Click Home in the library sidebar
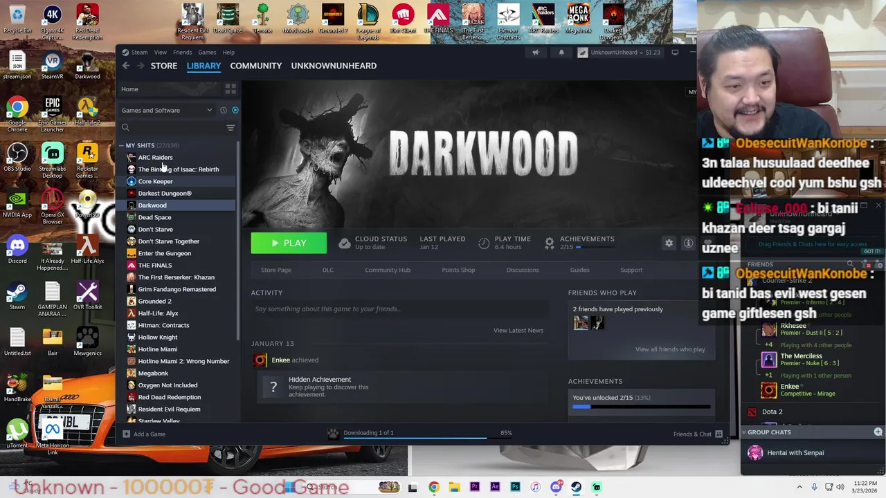The height and width of the screenshot is (498, 886). [x=129, y=89]
